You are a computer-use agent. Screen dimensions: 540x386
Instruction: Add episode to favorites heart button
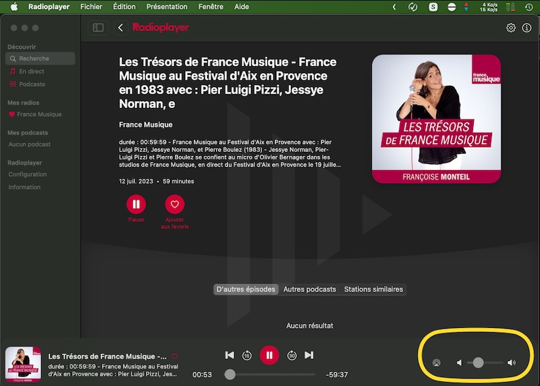[x=175, y=204]
